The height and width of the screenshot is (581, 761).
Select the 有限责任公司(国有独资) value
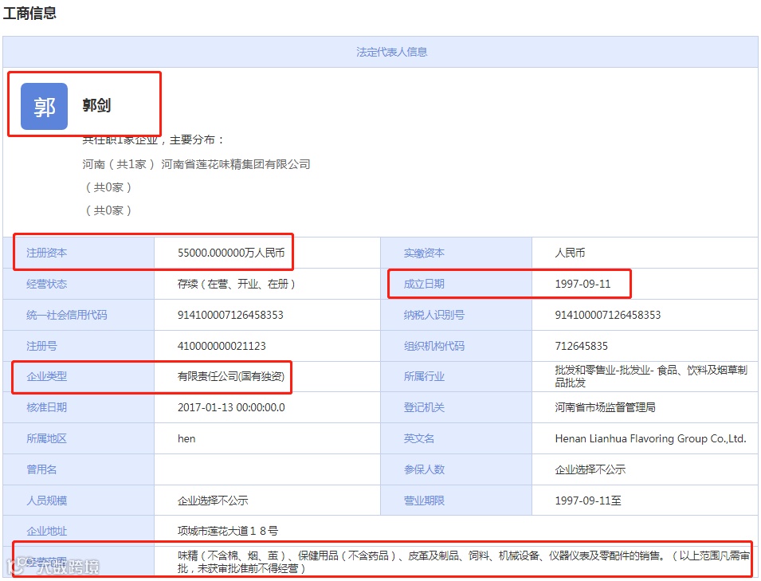tap(231, 376)
